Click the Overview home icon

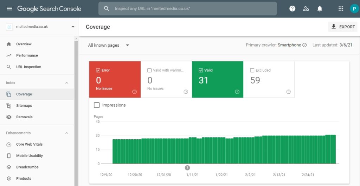[x=9, y=44]
